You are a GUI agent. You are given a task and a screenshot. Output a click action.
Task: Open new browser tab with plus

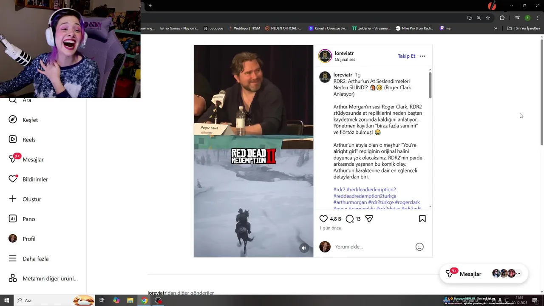tap(150, 6)
